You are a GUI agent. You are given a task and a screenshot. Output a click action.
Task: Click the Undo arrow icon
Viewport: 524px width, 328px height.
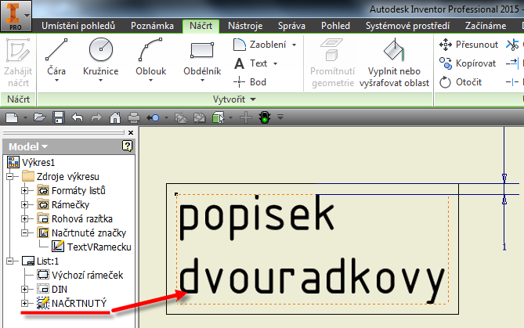77,117
